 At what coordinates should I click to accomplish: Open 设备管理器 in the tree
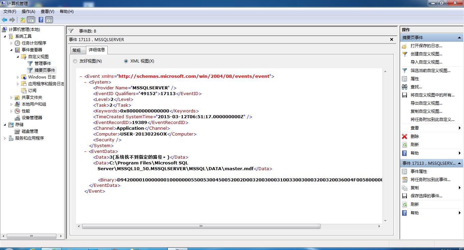tap(32, 118)
